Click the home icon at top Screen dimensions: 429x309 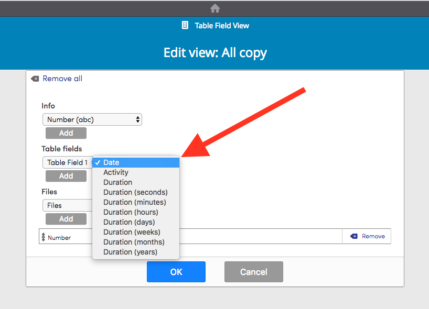pyautogui.click(x=214, y=8)
